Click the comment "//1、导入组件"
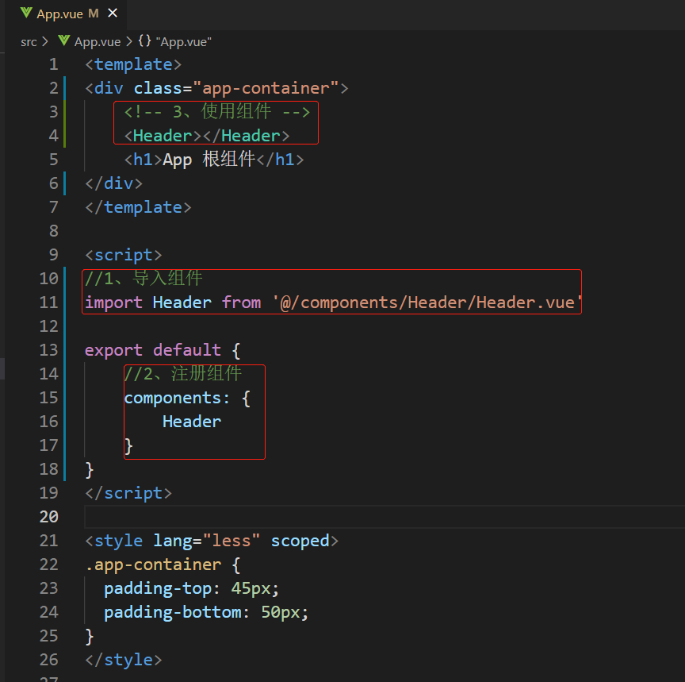 (144, 278)
